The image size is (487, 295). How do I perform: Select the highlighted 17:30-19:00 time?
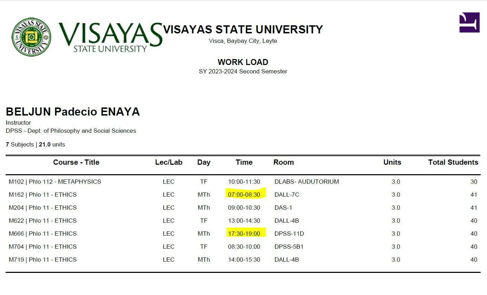point(244,234)
